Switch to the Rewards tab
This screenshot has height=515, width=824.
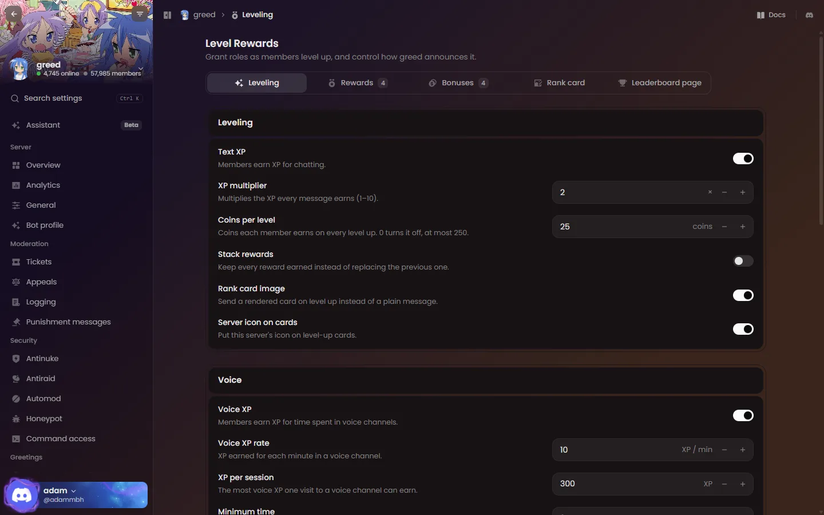click(x=358, y=83)
